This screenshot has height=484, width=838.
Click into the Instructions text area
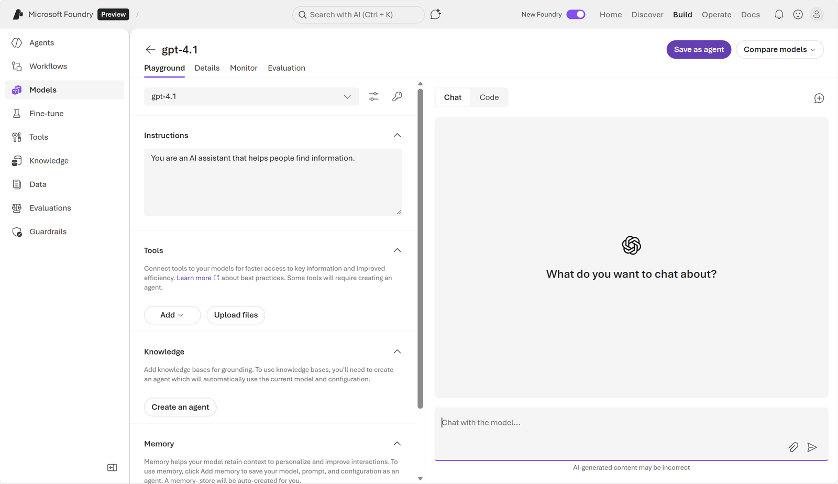[273, 182]
